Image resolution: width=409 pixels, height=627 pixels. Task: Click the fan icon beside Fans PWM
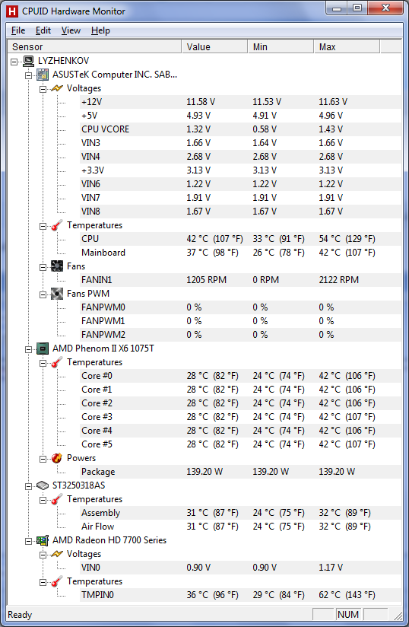point(57,294)
